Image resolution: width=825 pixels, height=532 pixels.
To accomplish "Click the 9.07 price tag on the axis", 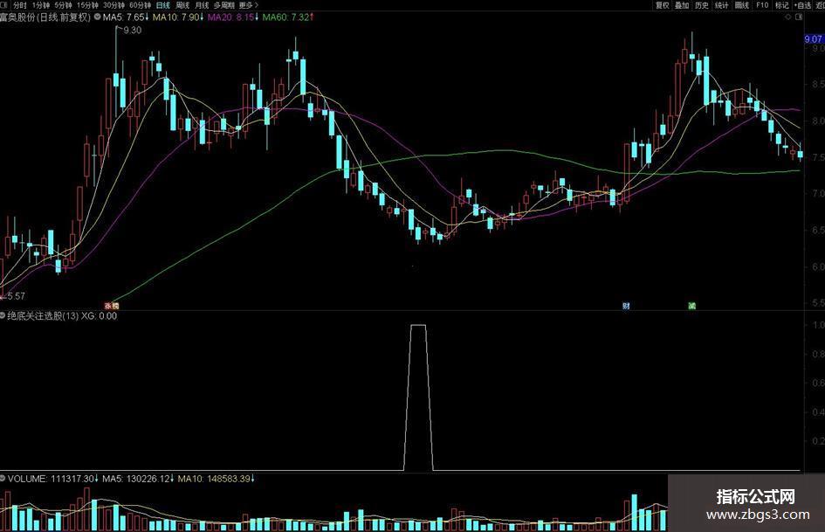I will [814, 38].
